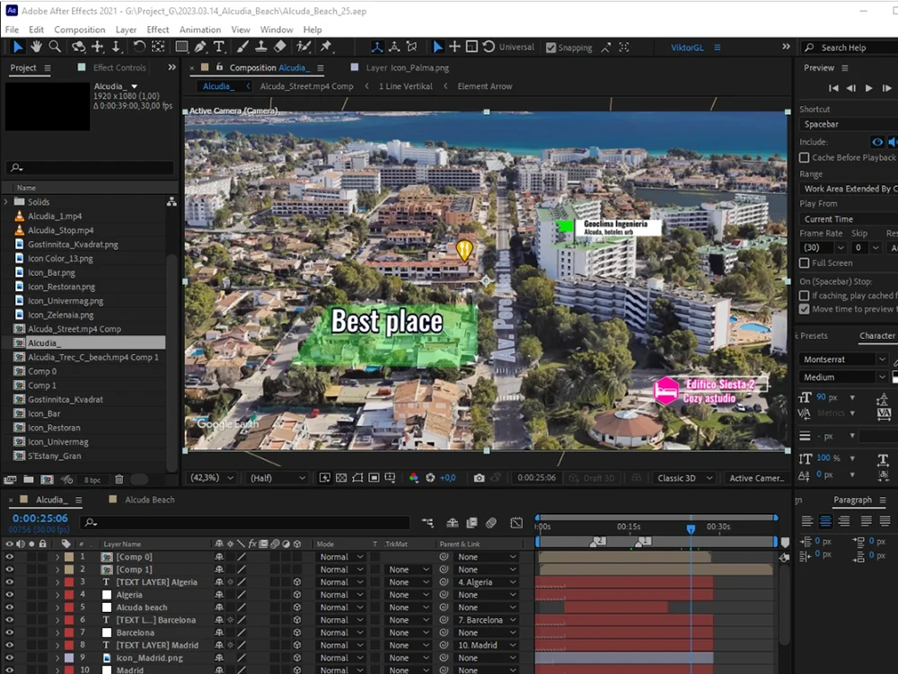
Task: Select the Selection tool arrow
Action: 18,47
